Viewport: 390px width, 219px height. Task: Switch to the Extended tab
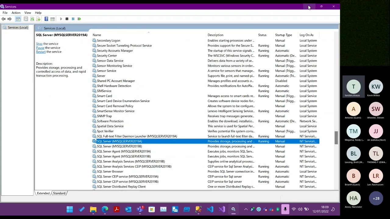click(43, 193)
